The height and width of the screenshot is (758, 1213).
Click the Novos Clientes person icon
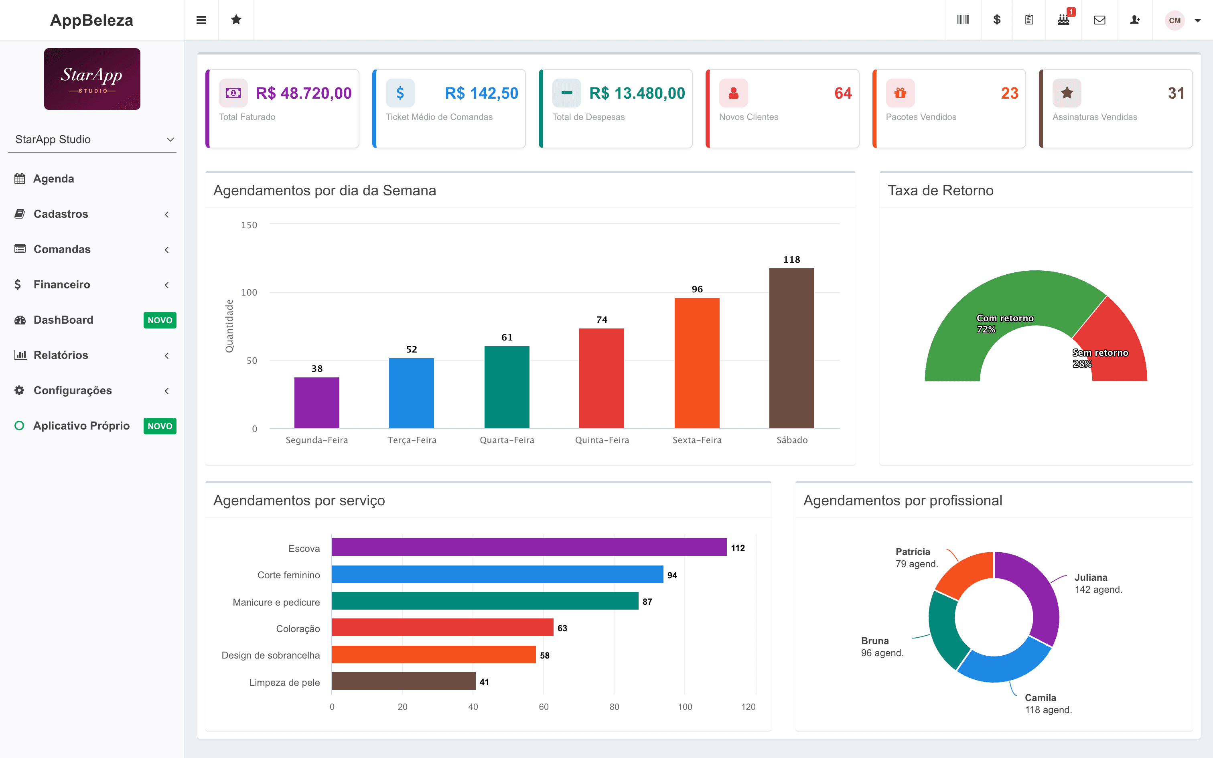click(733, 93)
